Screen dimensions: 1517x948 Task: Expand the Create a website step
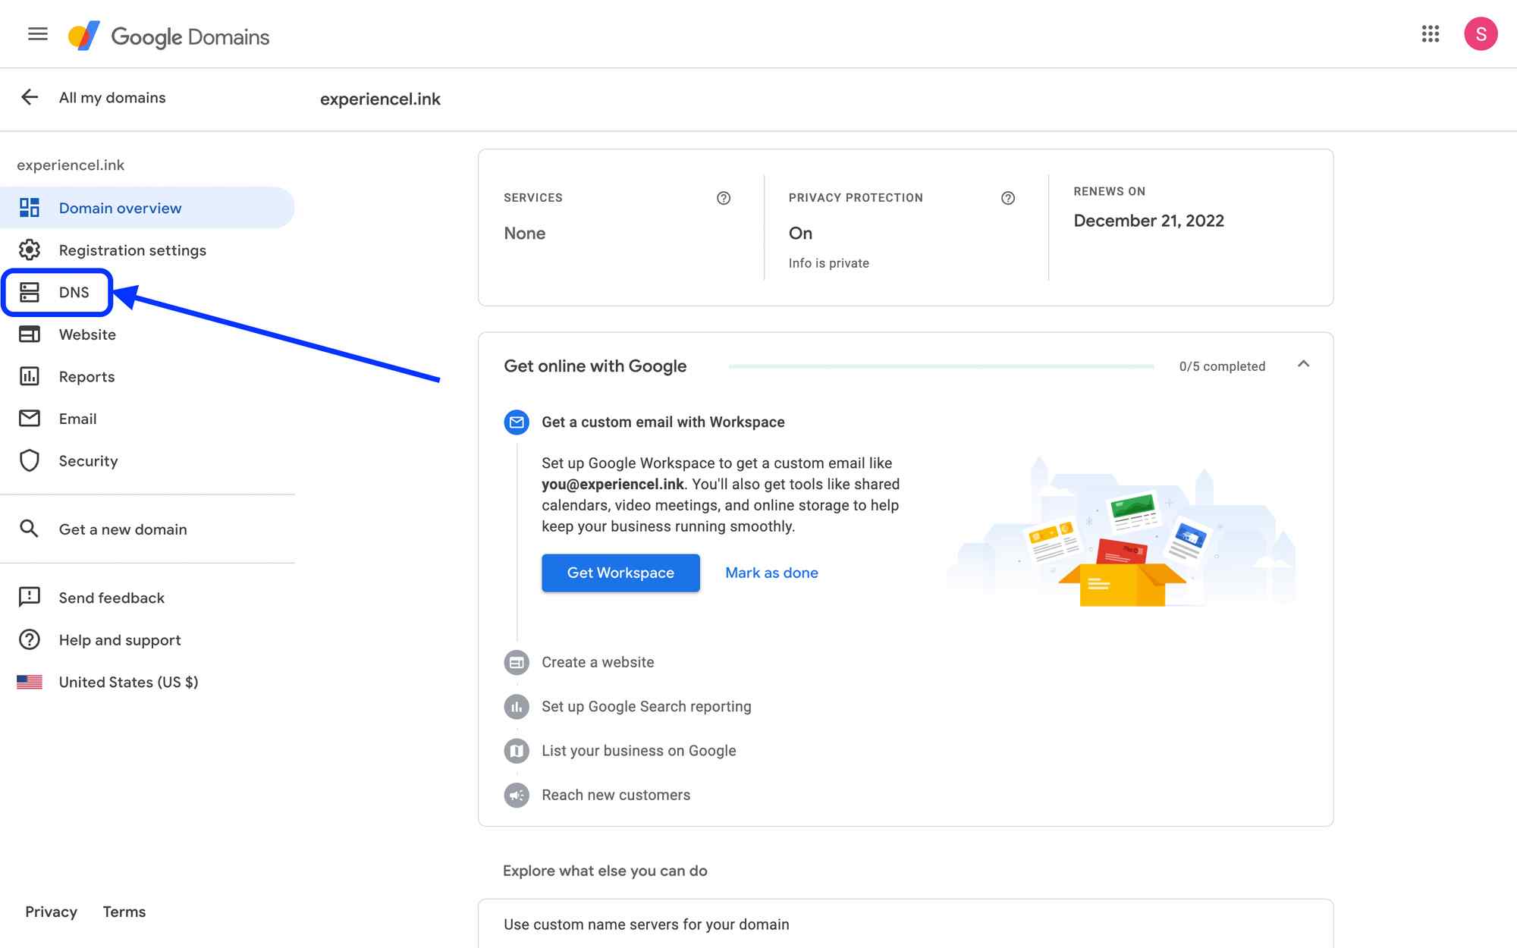click(x=598, y=662)
